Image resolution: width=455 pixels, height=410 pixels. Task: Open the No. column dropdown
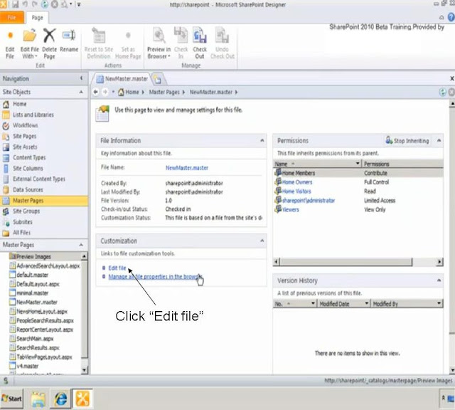pyautogui.click(x=313, y=304)
